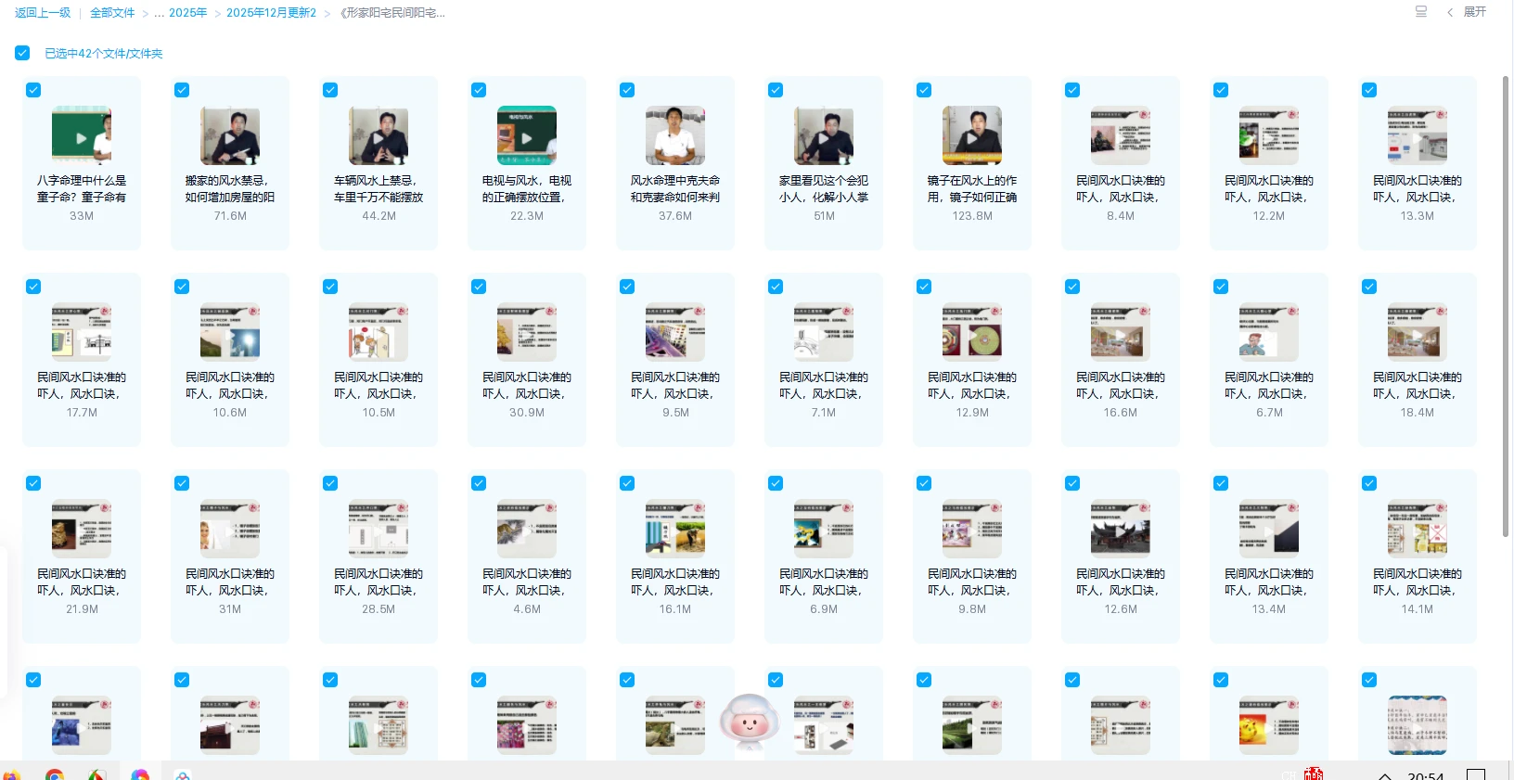Open the 电视与风水 video thumbnail
Screen dimensions: 1514x780
pyautogui.click(x=527, y=136)
